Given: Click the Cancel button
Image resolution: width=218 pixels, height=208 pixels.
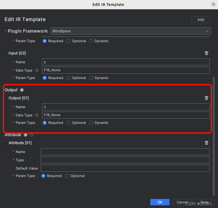Looking at the screenshot, I should click(x=182, y=202).
